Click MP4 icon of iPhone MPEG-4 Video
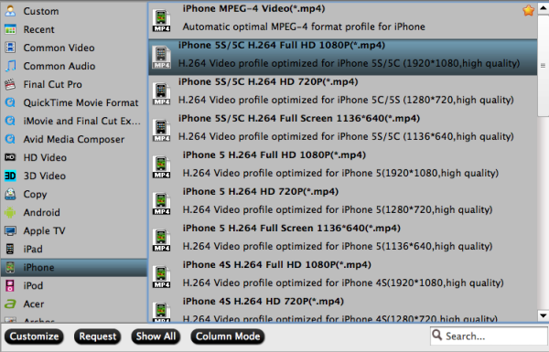The image size is (549, 352). [x=161, y=21]
